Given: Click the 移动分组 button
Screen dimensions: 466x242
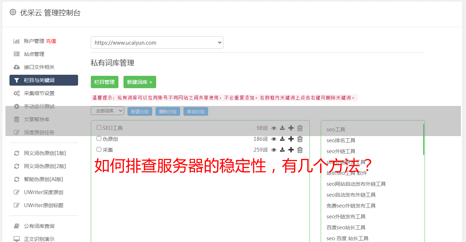Looking at the screenshot, I should point(196,111).
